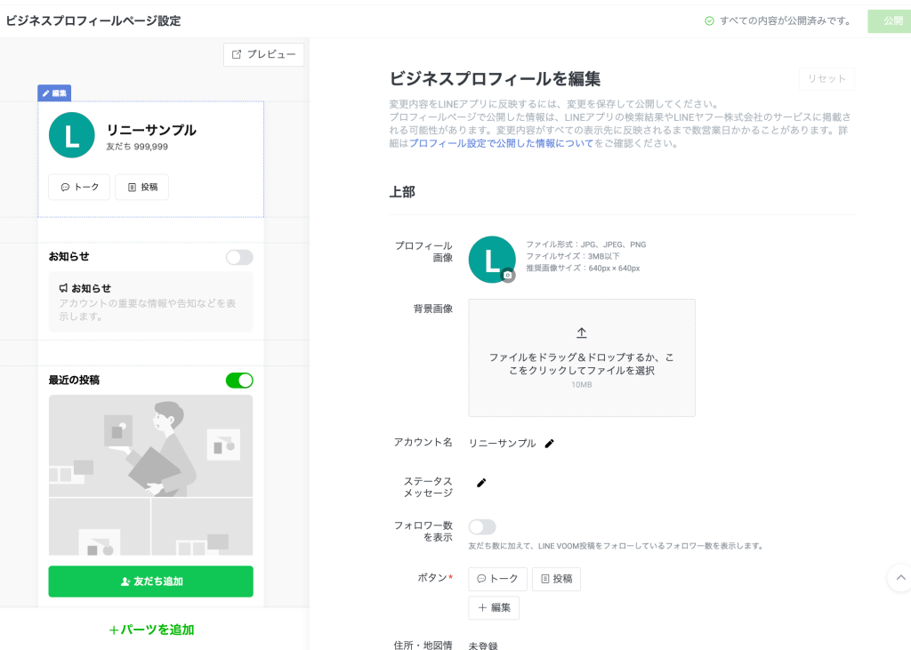Click ＋ 編集 under the ボタン section
The image size is (911, 650).
[x=494, y=607]
